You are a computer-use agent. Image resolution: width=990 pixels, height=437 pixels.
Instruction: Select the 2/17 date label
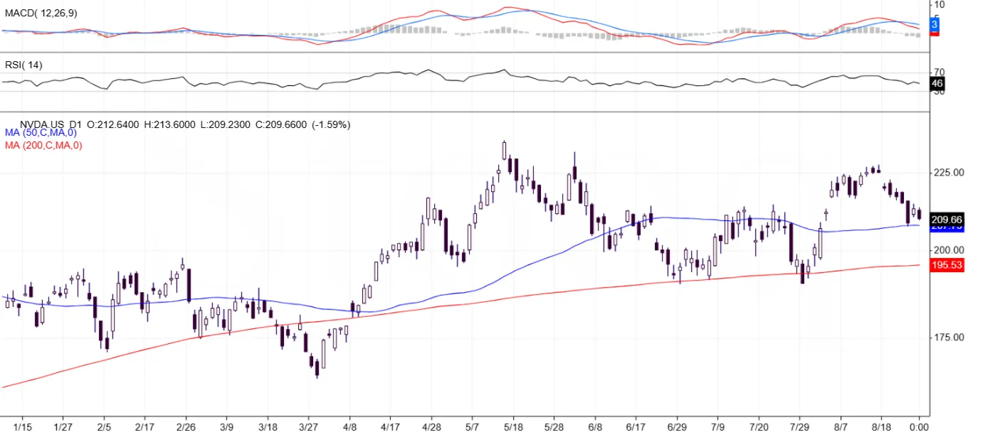tap(144, 426)
